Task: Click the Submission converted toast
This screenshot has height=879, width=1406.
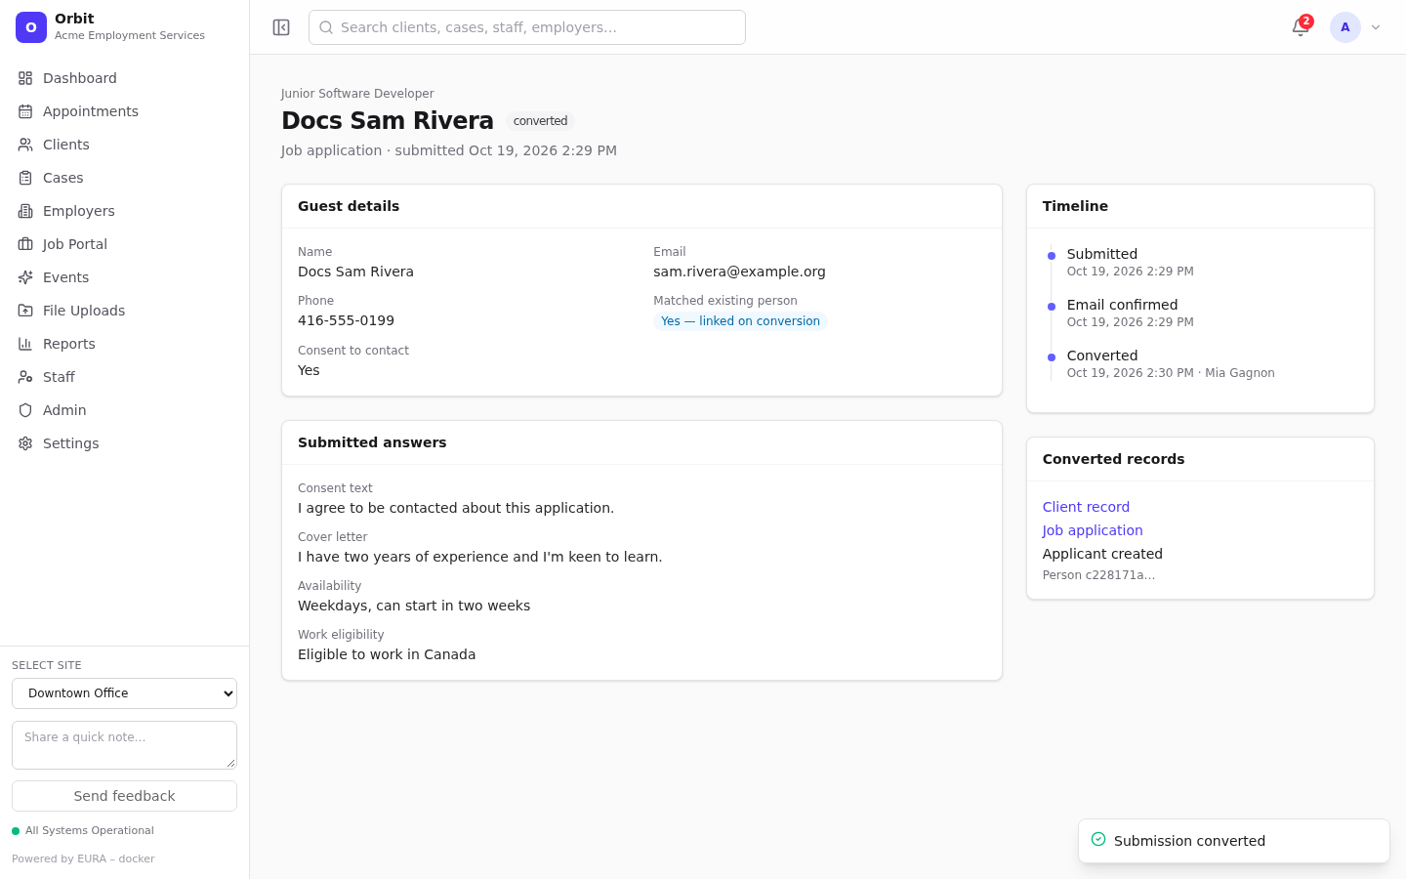Action: 1234,841
